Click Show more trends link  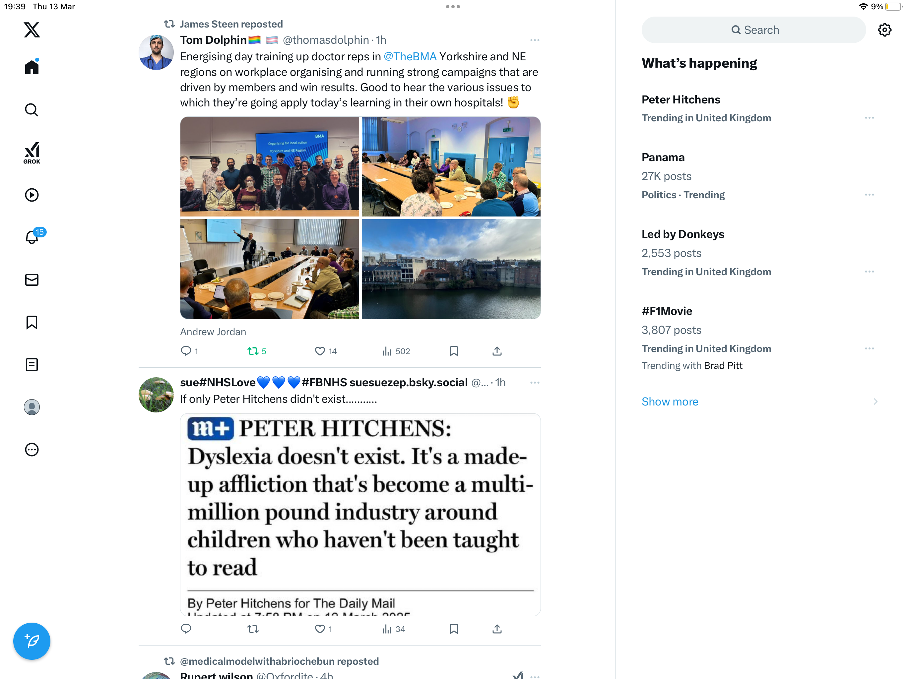point(670,401)
